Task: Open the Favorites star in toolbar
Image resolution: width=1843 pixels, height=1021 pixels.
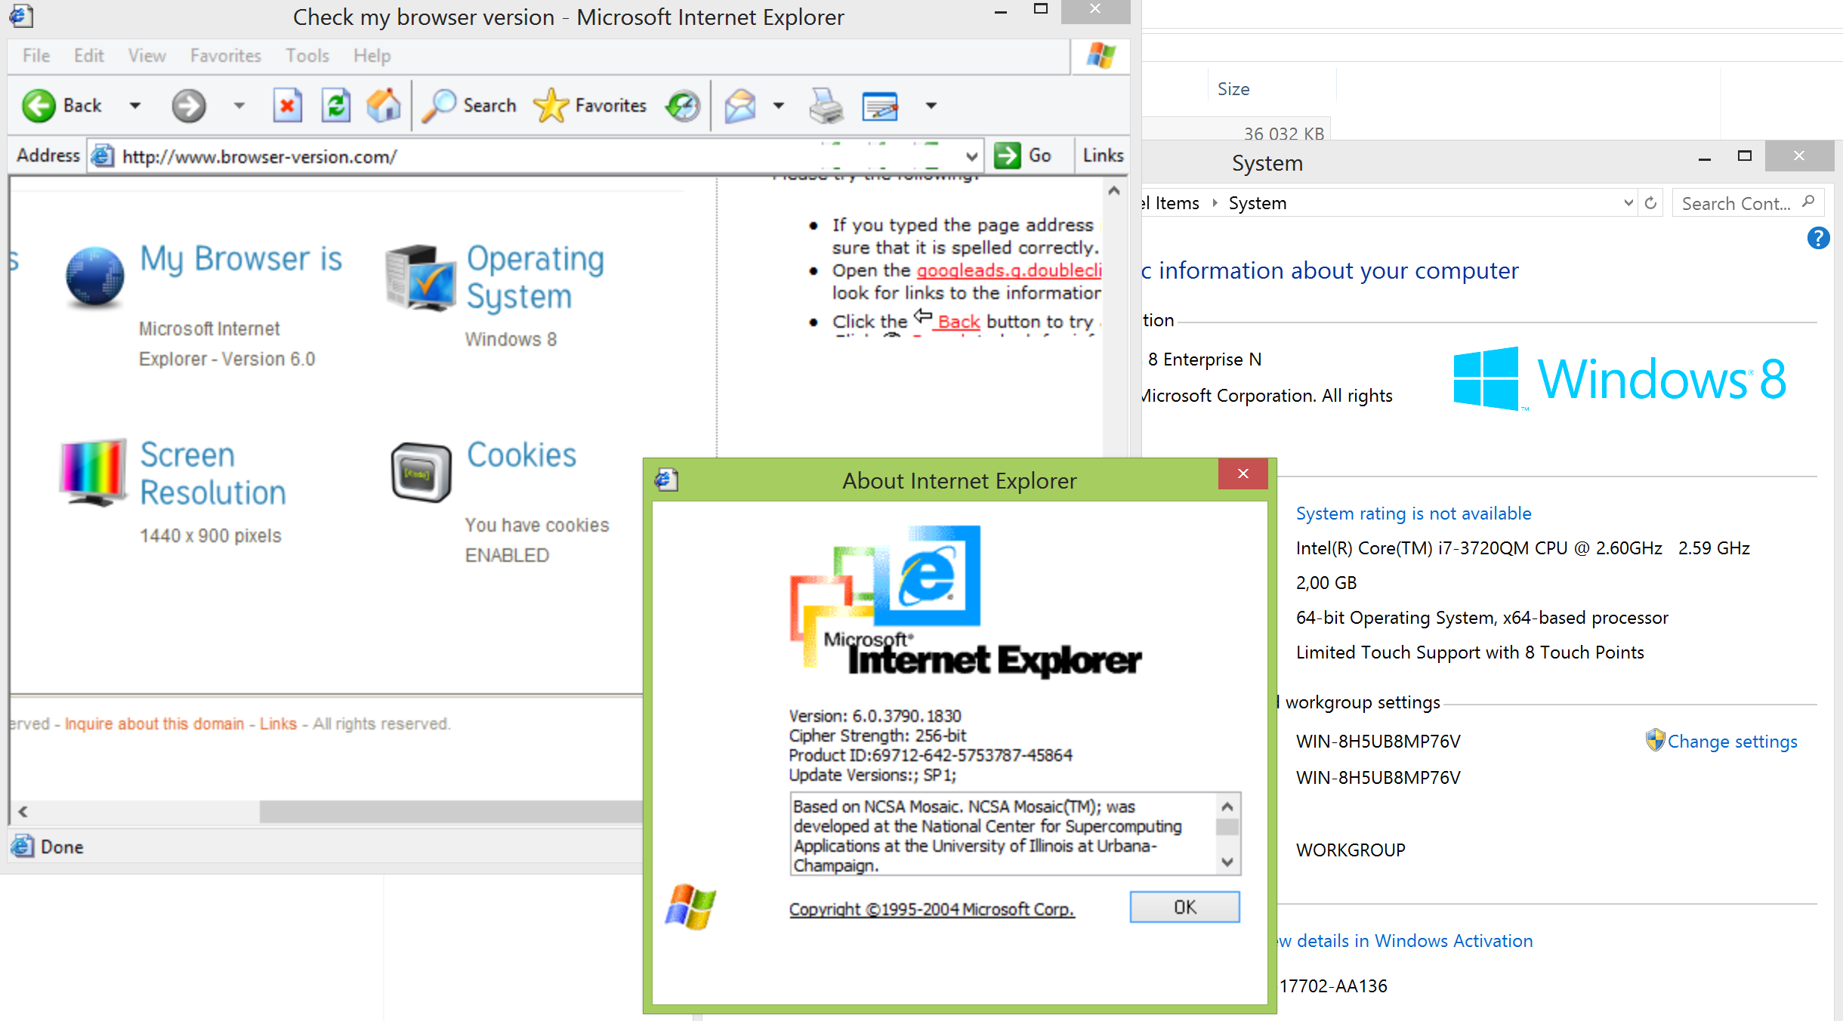Action: [x=590, y=106]
